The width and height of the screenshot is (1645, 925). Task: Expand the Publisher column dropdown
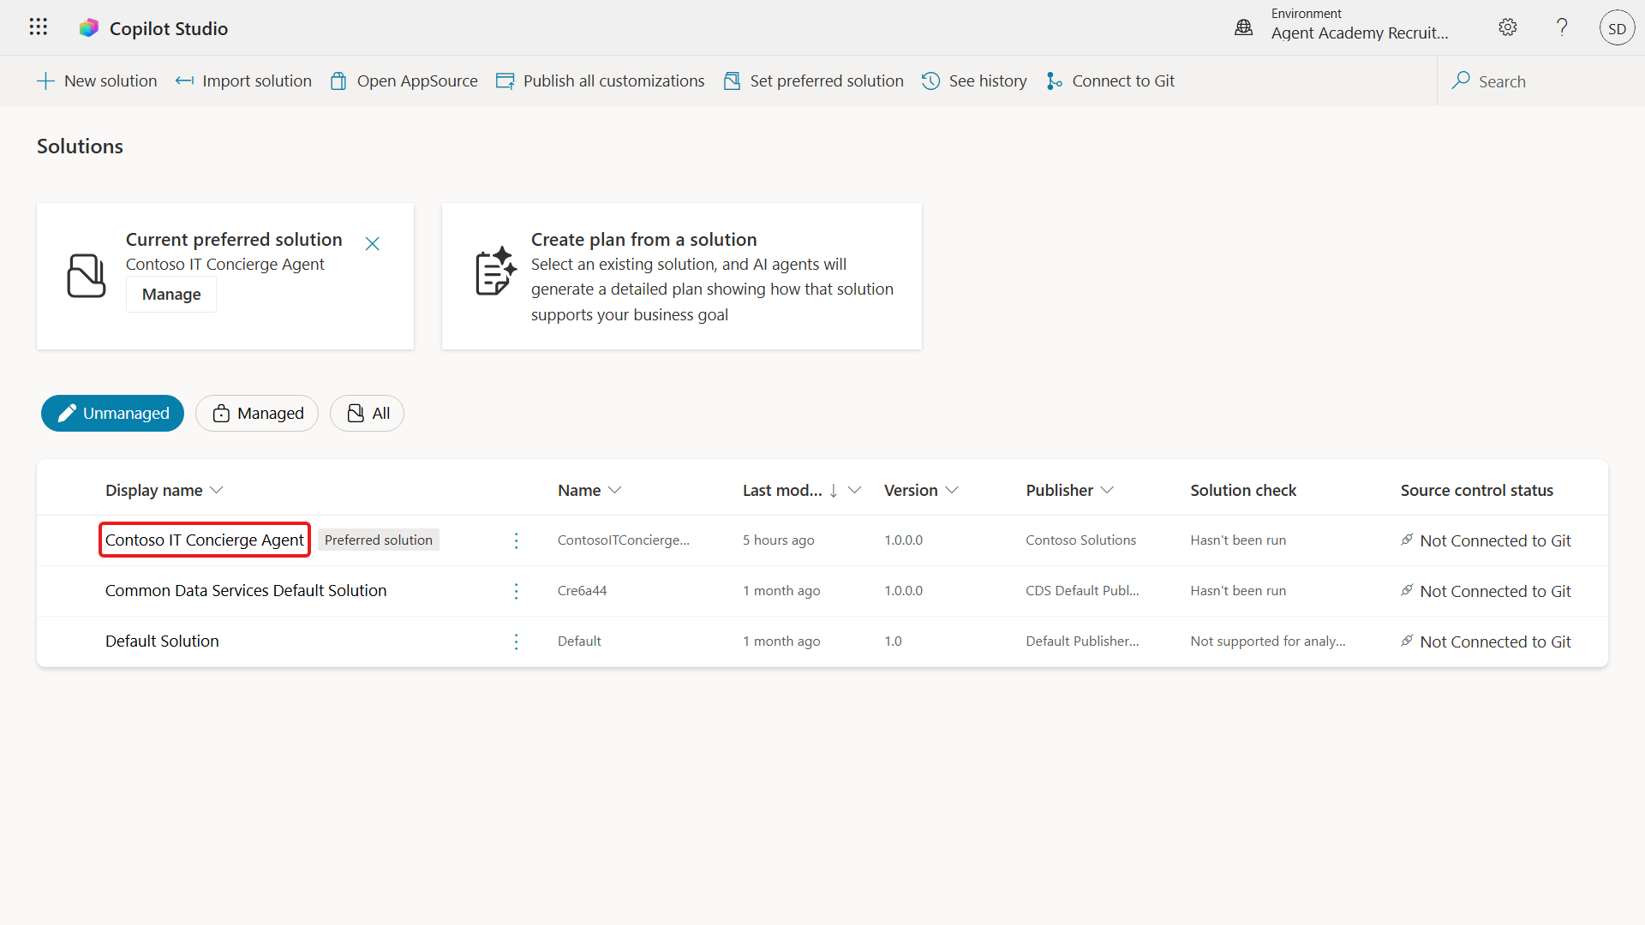click(x=1107, y=490)
